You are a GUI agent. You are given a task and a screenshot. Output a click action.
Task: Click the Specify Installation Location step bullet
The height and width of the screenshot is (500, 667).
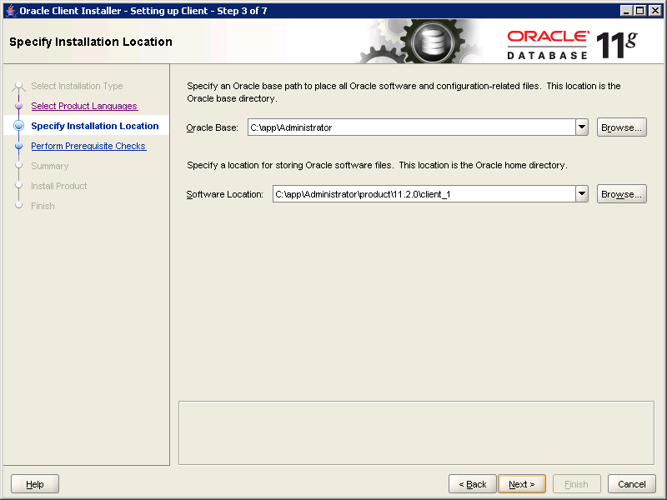(x=18, y=126)
